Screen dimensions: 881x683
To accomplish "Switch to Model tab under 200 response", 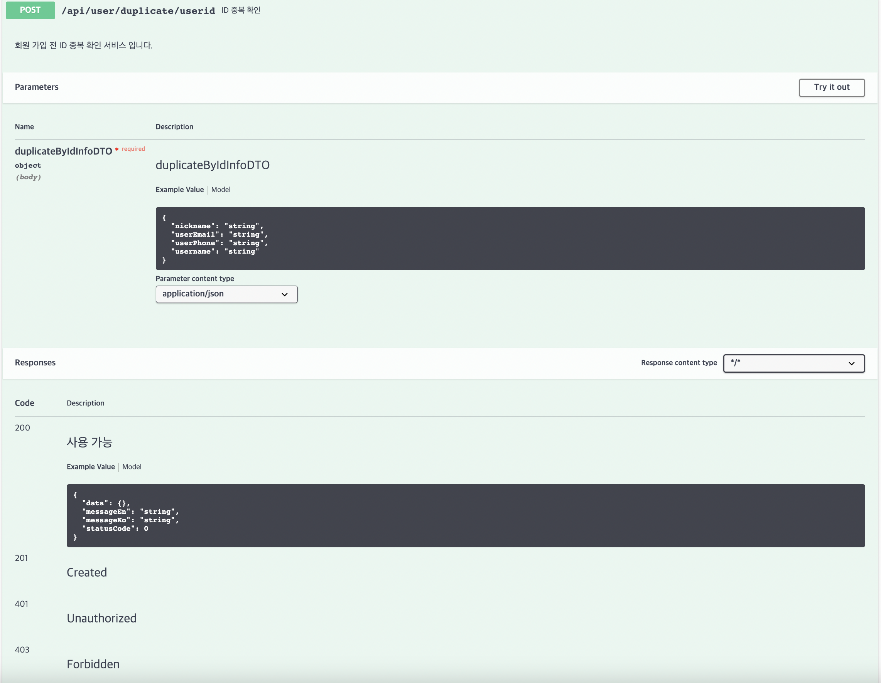I will pos(132,466).
